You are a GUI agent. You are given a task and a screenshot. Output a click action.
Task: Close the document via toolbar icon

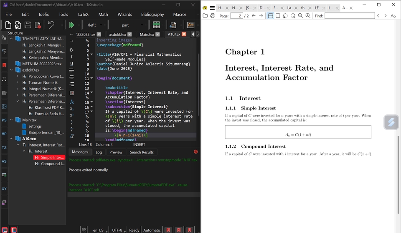(38, 25)
